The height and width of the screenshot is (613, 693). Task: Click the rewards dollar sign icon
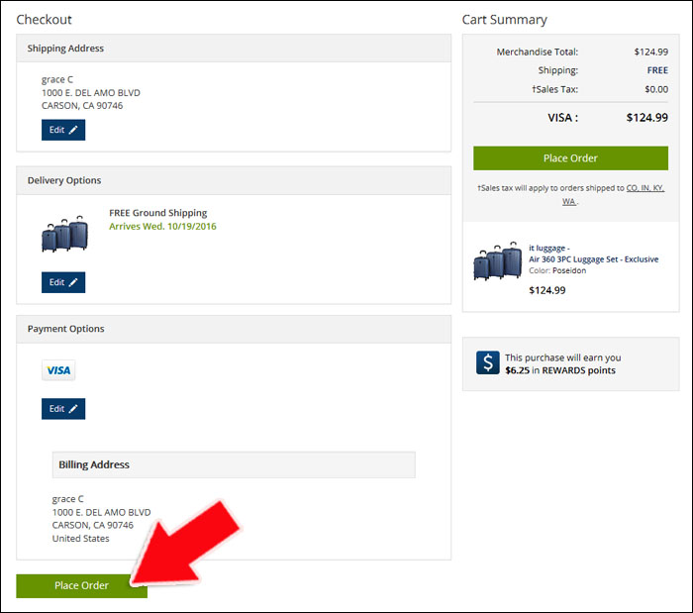[x=488, y=362]
